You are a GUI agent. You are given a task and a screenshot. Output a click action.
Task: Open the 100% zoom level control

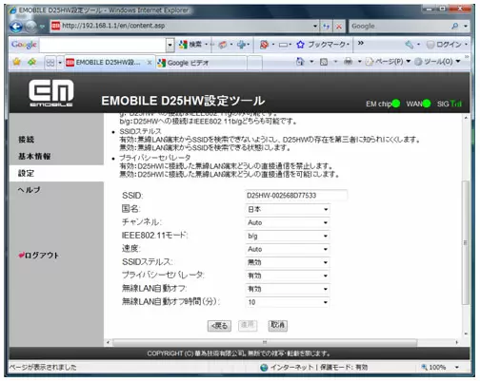click(440, 368)
